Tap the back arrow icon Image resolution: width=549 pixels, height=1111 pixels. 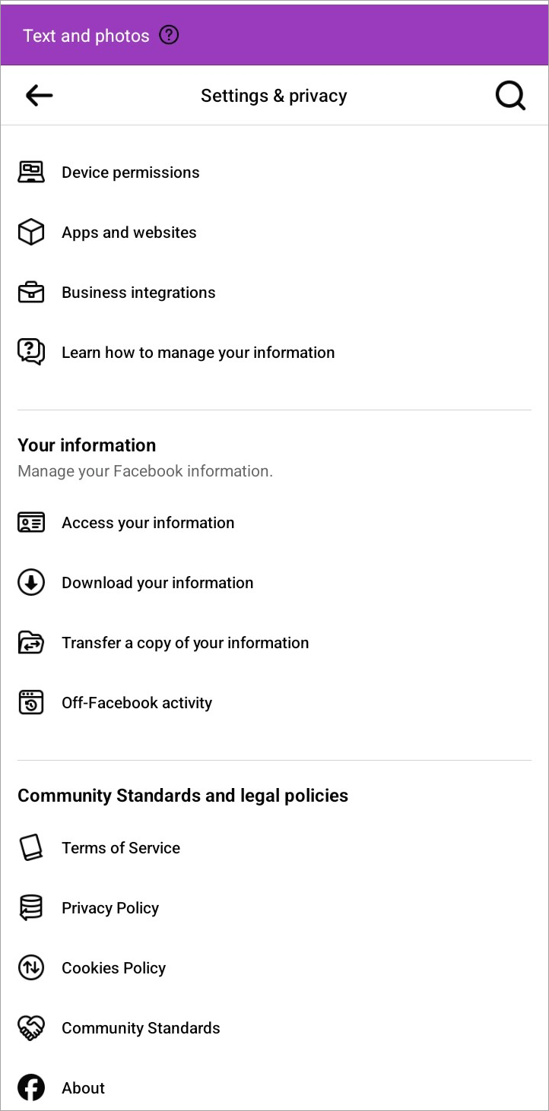coord(39,96)
